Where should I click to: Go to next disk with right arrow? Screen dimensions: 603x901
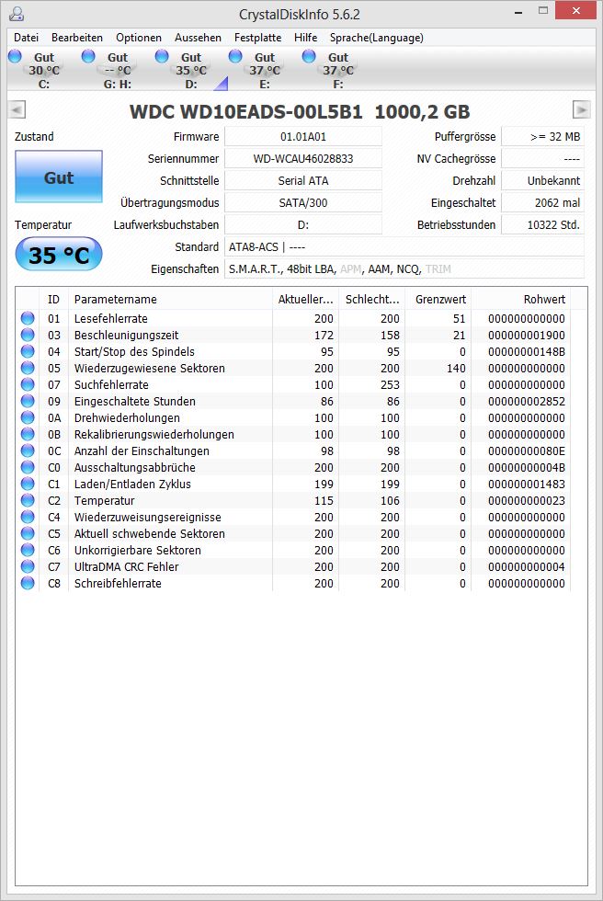coord(581,109)
